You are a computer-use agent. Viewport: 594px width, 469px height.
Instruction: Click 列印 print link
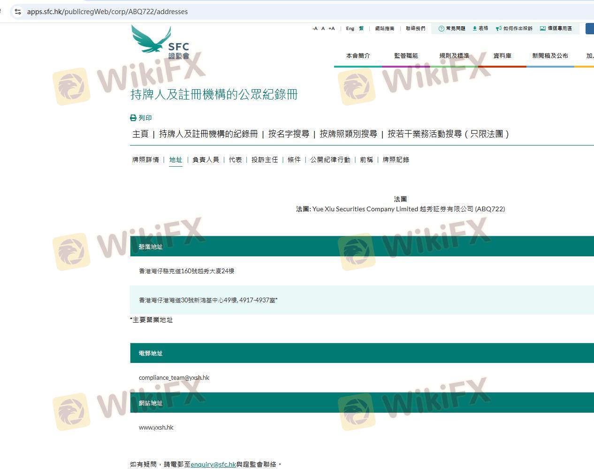[x=145, y=118]
